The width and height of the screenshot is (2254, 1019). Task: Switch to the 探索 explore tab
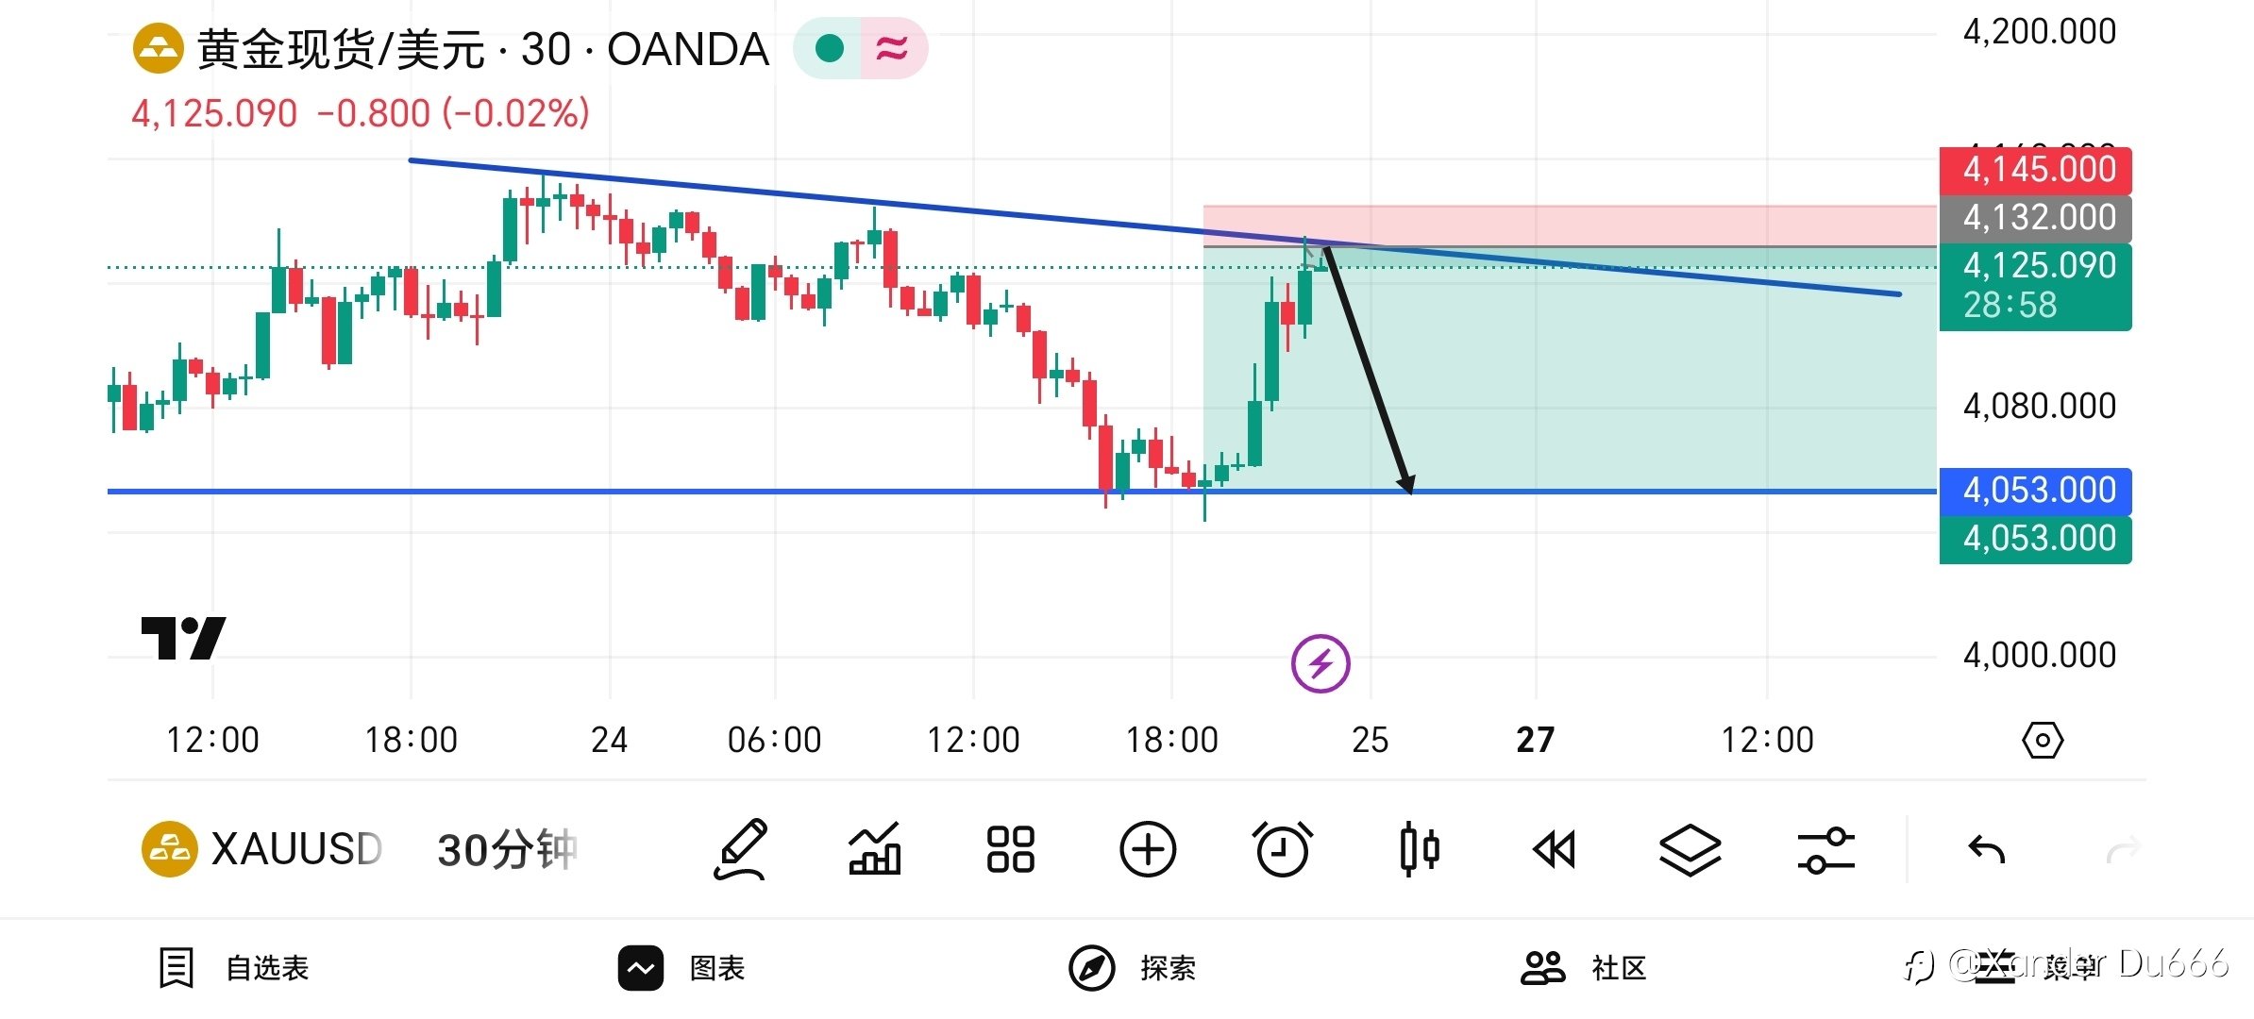pyautogui.click(x=1133, y=968)
